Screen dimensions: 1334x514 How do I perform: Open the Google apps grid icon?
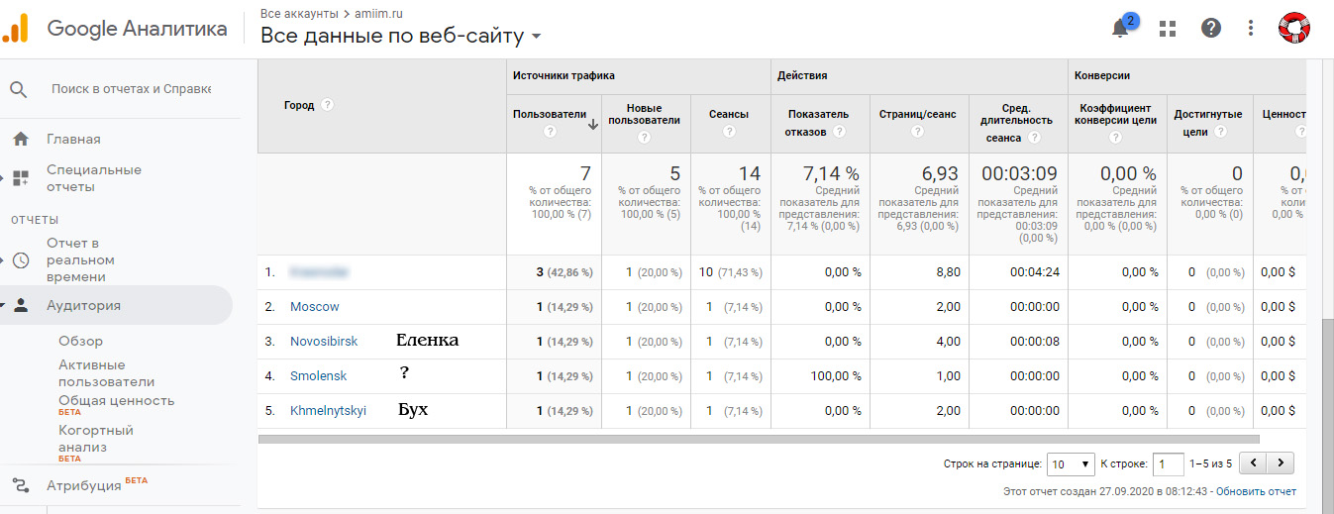coord(1168,29)
